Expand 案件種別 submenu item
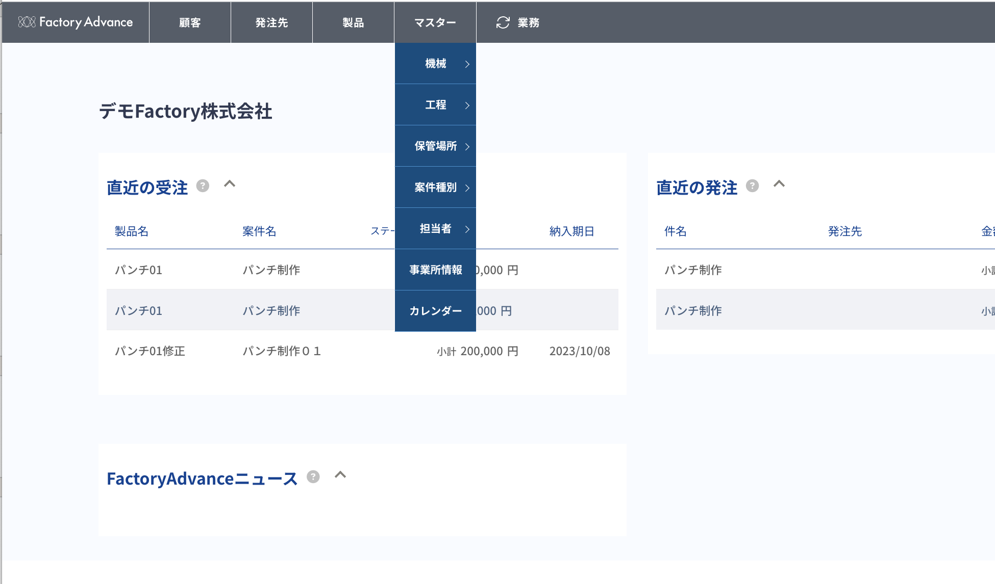The height and width of the screenshot is (584, 995). pyautogui.click(x=435, y=188)
